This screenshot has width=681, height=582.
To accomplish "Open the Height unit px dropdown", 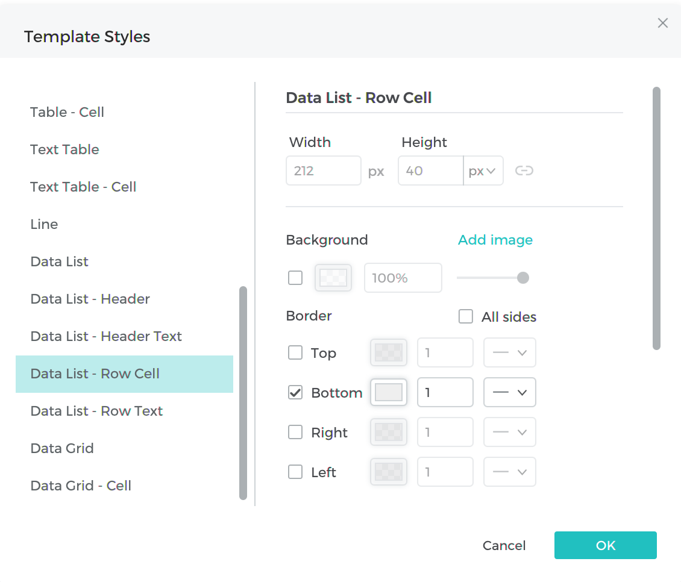I will [483, 171].
